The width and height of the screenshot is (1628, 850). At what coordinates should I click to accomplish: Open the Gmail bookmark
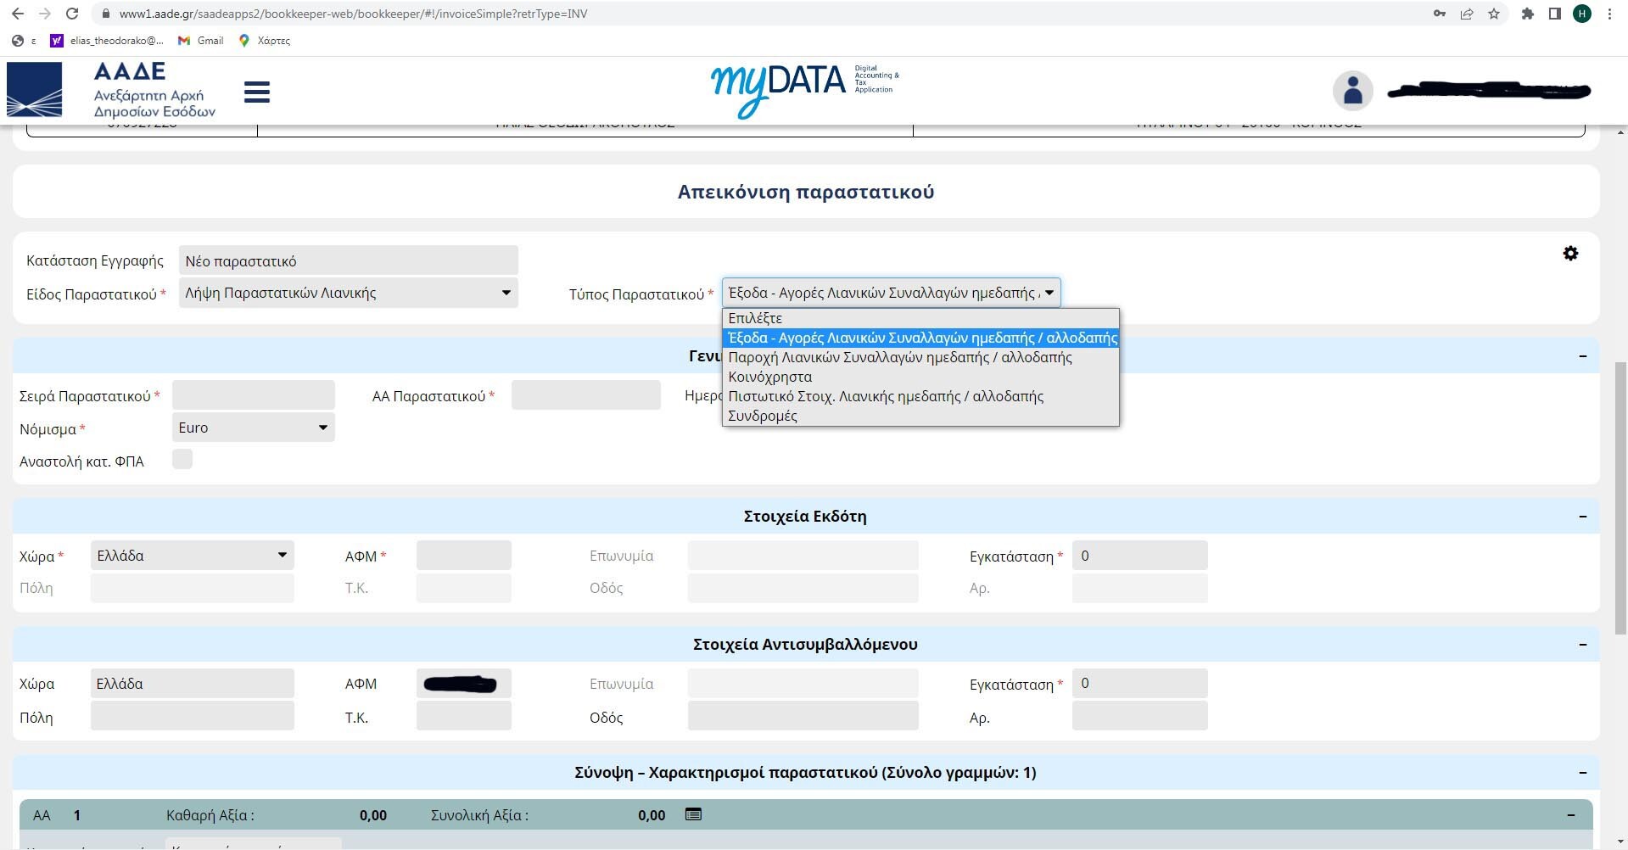coord(201,40)
